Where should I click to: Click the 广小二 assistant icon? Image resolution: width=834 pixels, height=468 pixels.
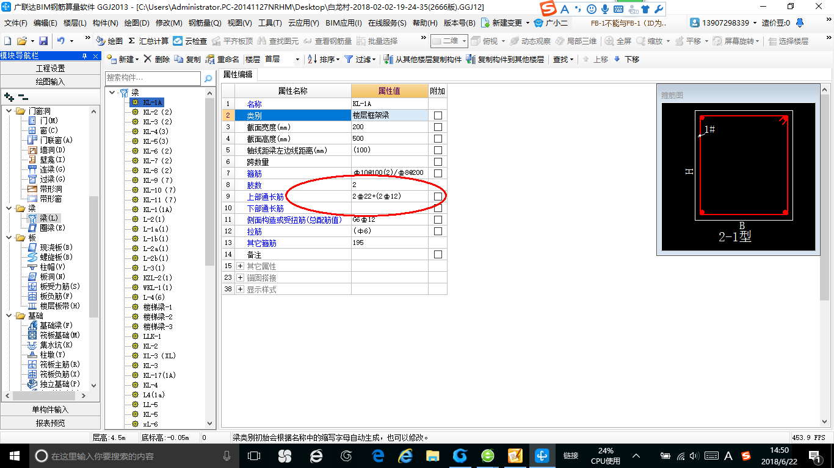click(551, 23)
